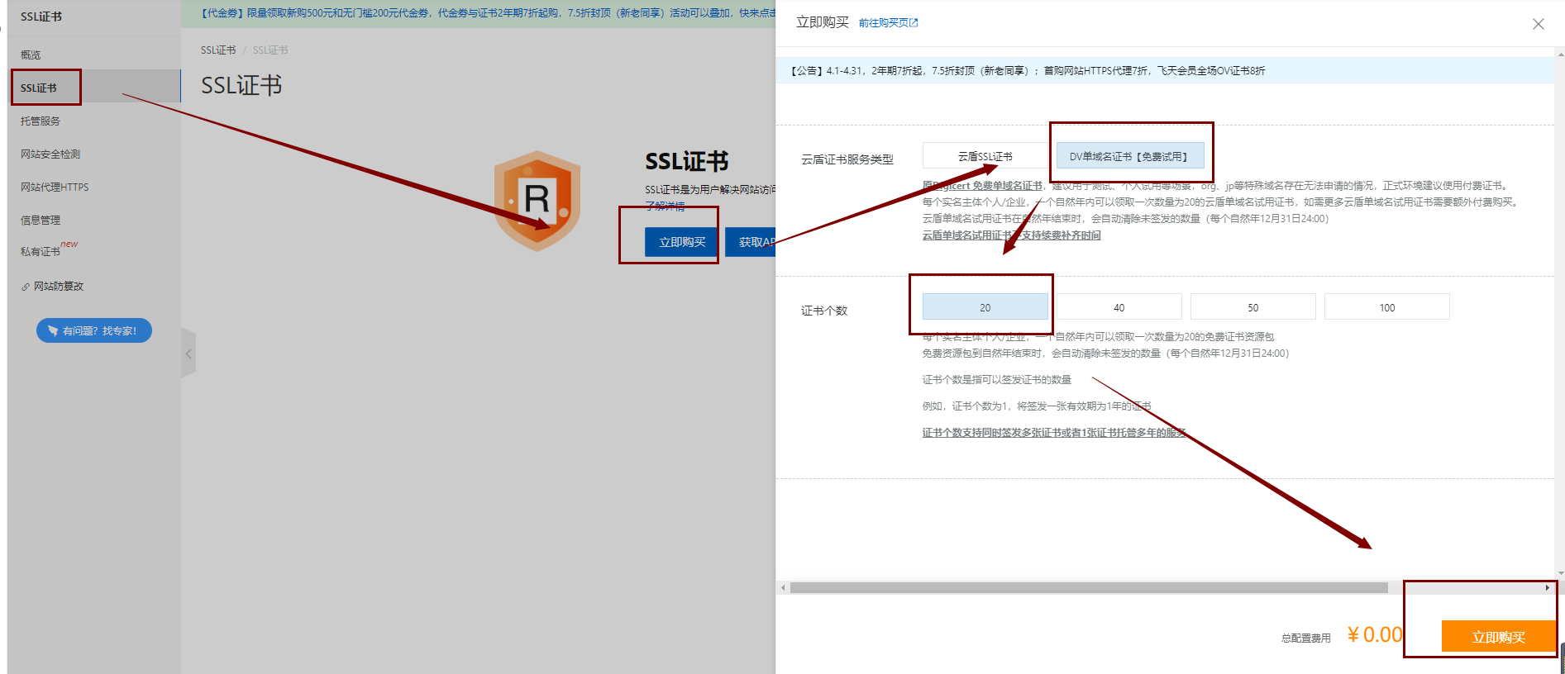Screen dimensions: 1565x674
Task: Choose certificate quantity 50
Action: click(1252, 307)
